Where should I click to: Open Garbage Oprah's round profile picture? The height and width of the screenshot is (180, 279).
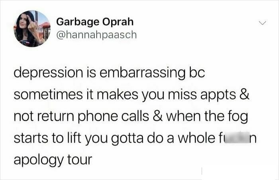pos(32,29)
